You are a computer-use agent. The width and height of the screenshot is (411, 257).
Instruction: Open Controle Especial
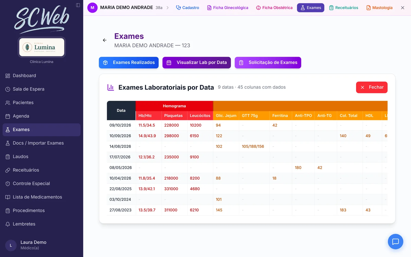click(42, 183)
